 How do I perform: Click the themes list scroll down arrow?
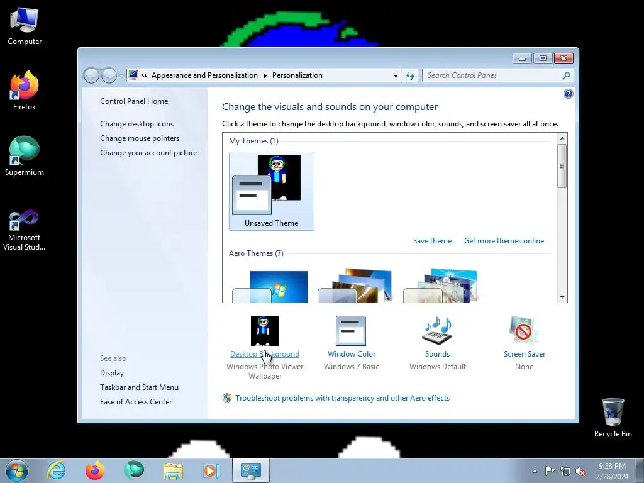tap(562, 297)
